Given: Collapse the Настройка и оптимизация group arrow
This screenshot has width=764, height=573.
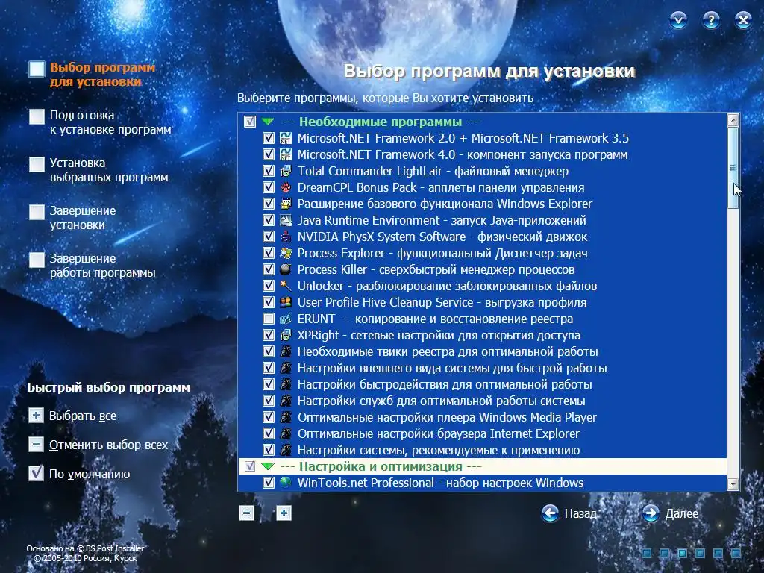Looking at the screenshot, I should point(268,466).
